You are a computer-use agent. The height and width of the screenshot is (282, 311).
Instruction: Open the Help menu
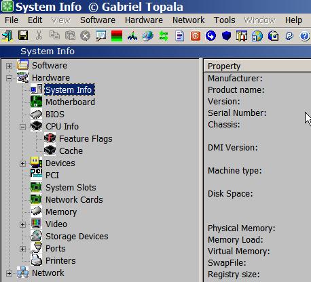293,20
